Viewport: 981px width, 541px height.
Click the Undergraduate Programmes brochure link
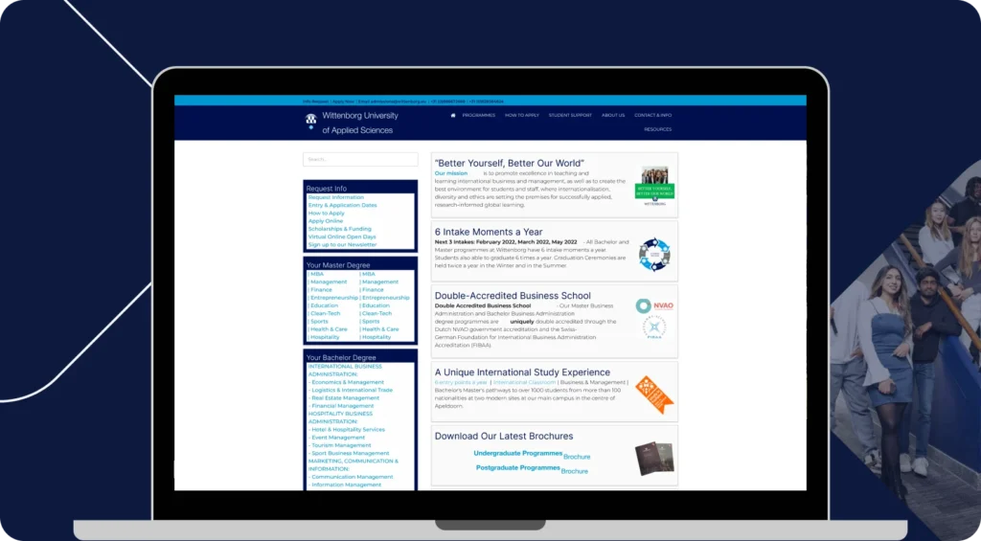[516, 453]
